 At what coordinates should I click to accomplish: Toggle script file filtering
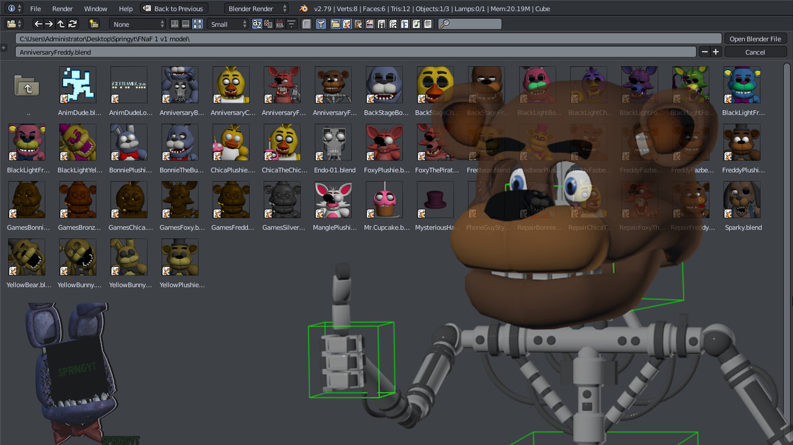point(392,24)
